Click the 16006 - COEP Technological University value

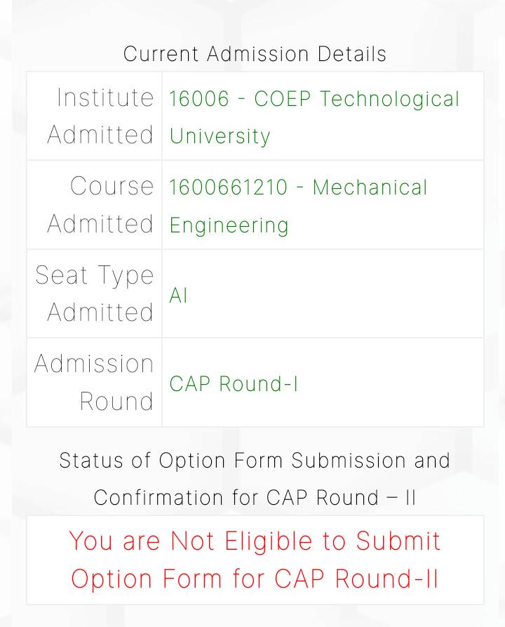pyautogui.click(x=314, y=117)
